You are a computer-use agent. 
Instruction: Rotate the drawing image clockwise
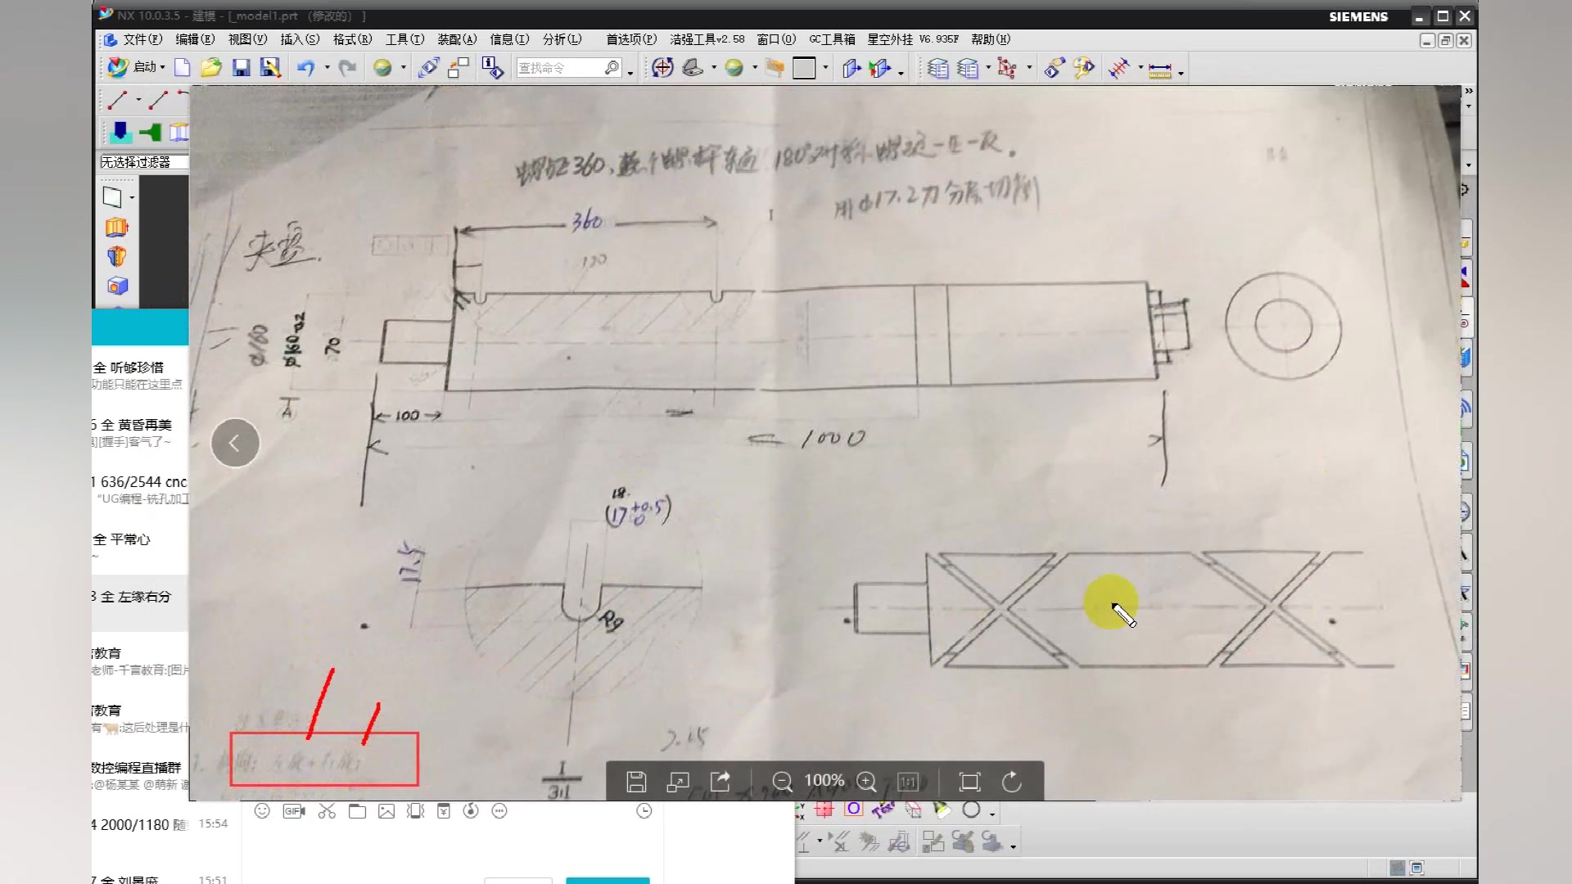[x=1011, y=781]
